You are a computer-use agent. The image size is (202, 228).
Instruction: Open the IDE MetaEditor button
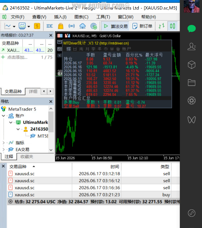50,26
